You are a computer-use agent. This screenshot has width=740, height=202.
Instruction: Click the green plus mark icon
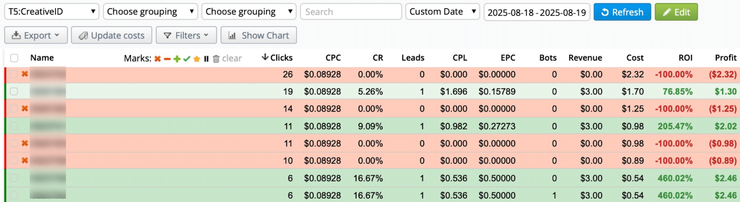pos(177,59)
